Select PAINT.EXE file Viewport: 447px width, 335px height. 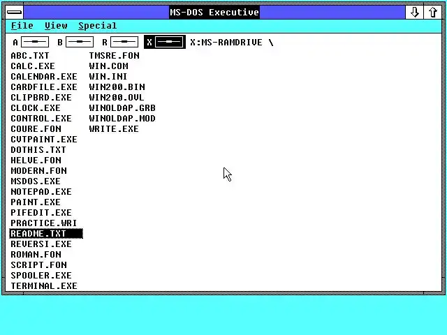(36, 202)
